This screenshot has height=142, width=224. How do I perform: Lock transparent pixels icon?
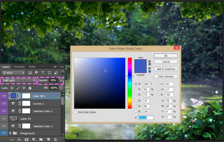point(12,88)
